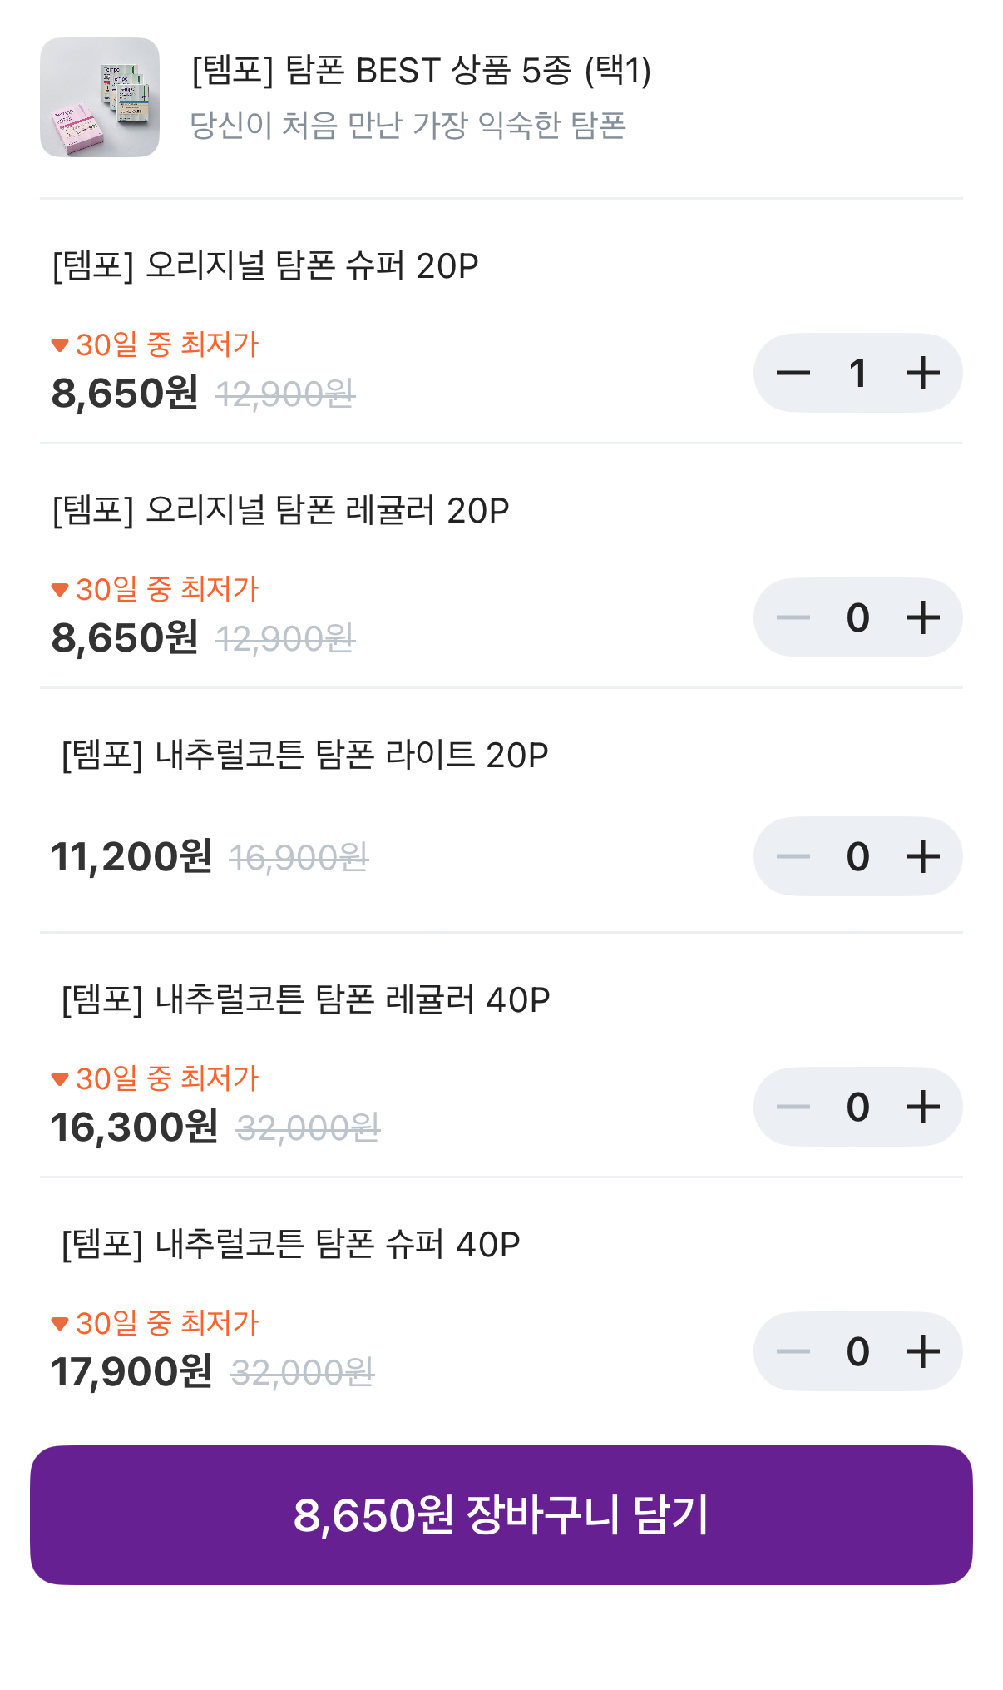Select the 탐폰 BEST 상품 5종 (택1) title
1003x1690 pixels.
click(x=422, y=71)
